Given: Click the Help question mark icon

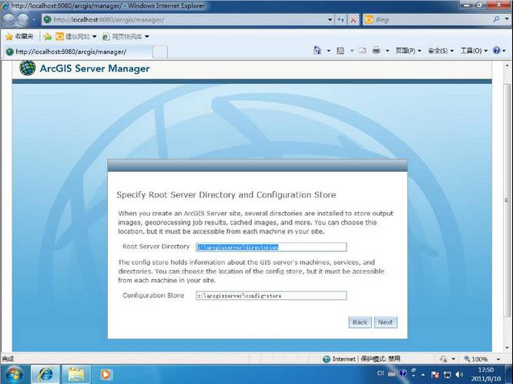Looking at the screenshot, I should 496,50.
